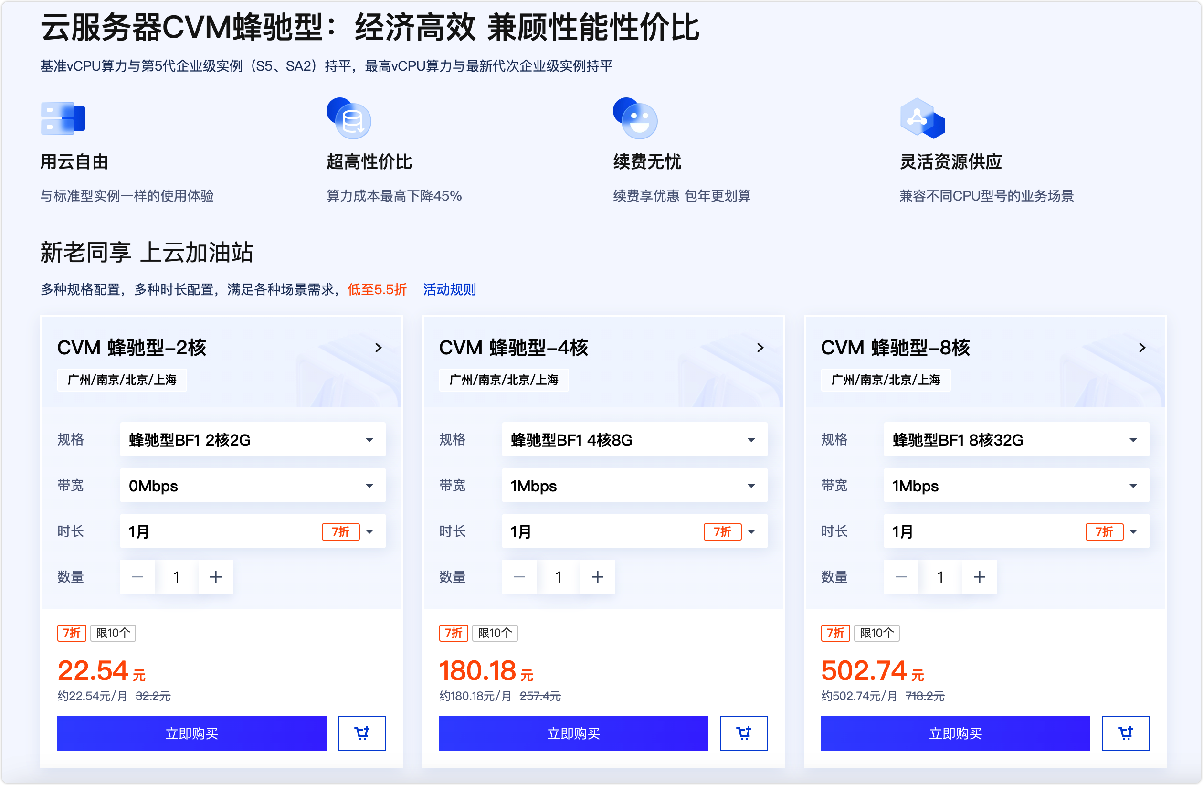Click the 22.54 元 price
Viewport: 1203px width, 785px height.
pos(102,671)
